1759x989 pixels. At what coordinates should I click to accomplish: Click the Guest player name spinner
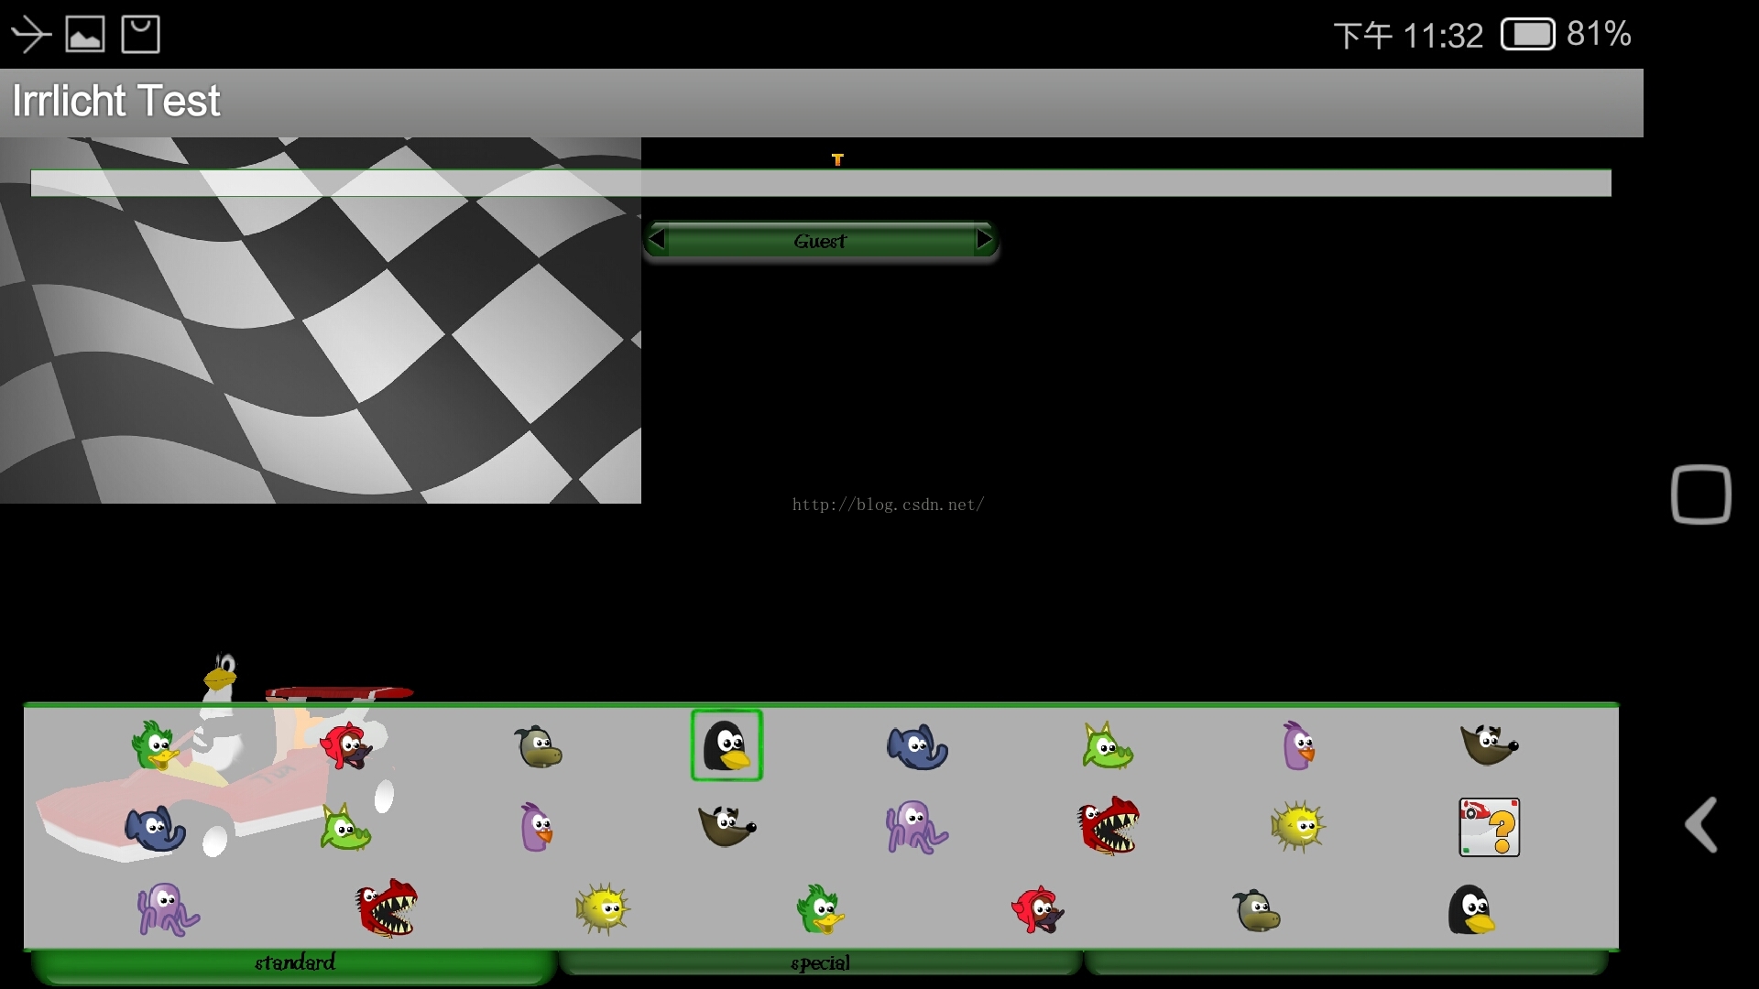820,241
